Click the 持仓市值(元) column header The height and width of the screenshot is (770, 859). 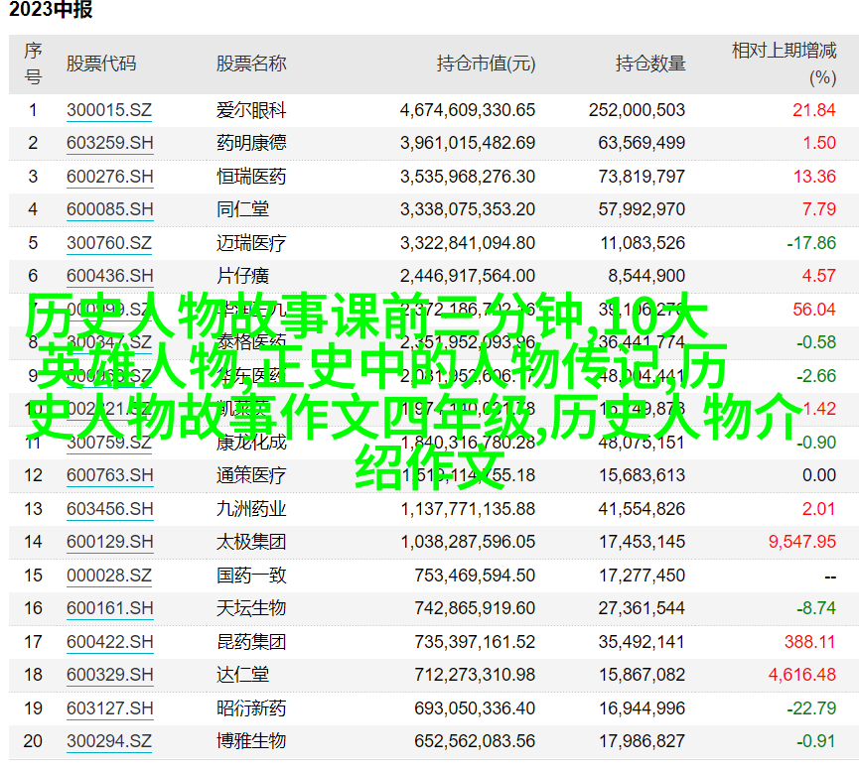click(486, 64)
